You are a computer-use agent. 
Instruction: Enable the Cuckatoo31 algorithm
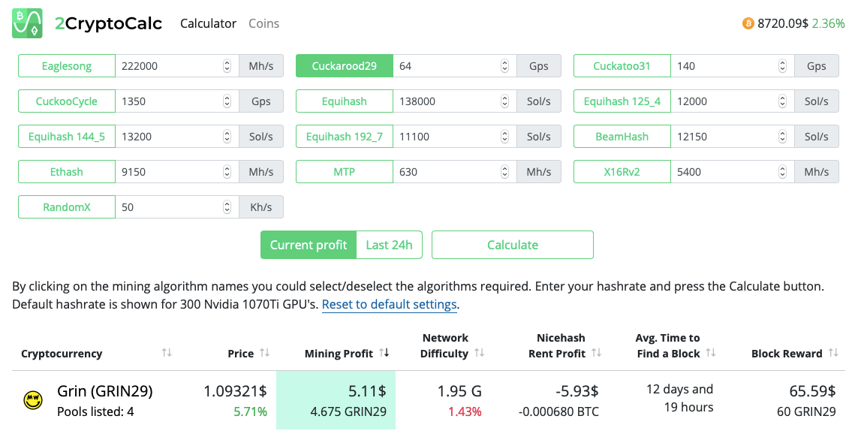(622, 66)
